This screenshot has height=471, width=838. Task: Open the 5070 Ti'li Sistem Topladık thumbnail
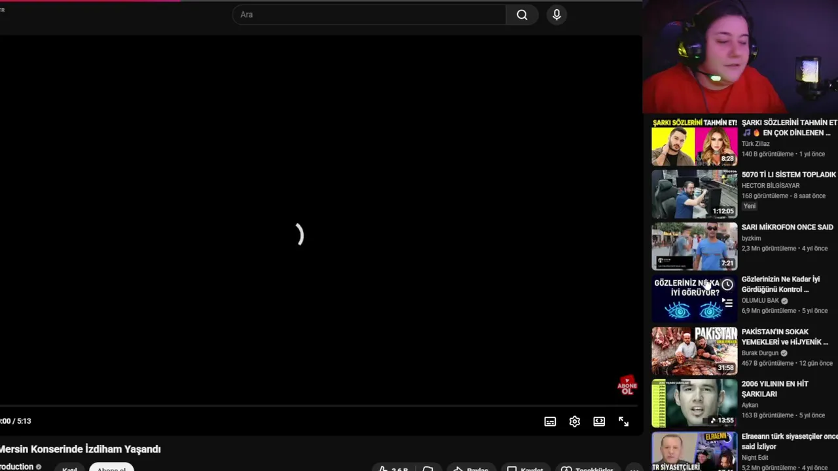pyautogui.click(x=694, y=194)
